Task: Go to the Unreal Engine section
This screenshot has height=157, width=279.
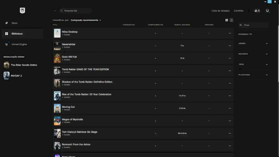Action: click(19, 44)
